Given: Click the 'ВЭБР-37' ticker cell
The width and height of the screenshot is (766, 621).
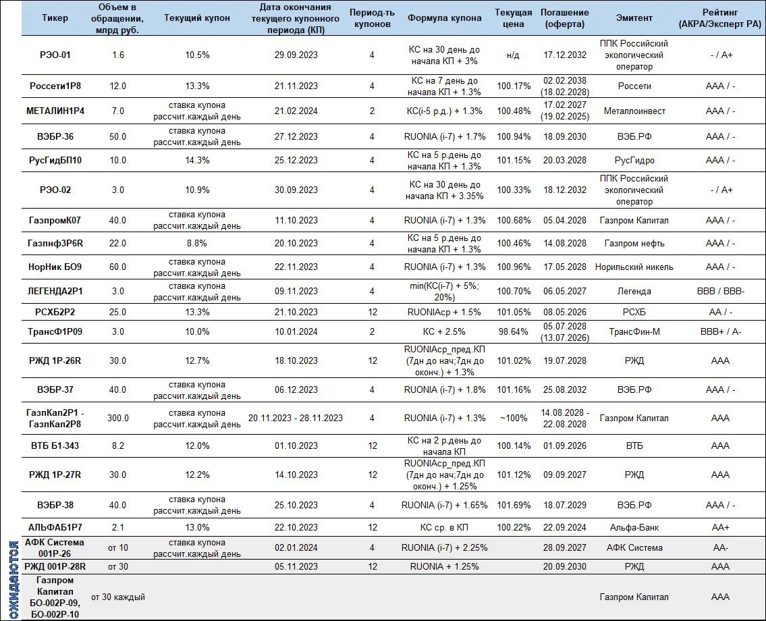Looking at the screenshot, I should [55, 390].
